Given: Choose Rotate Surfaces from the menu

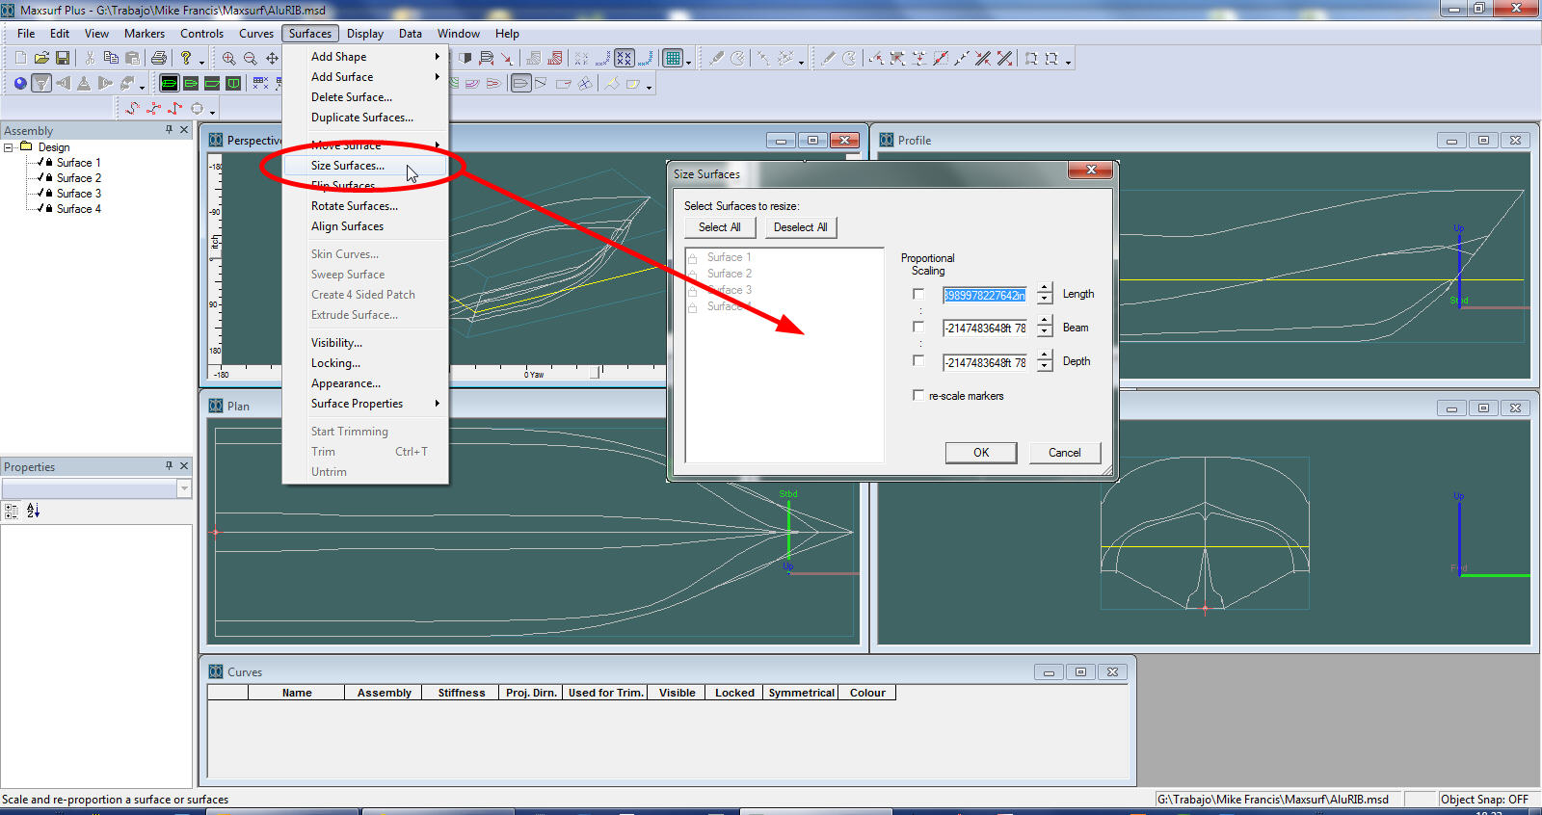Looking at the screenshot, I should click(354, 206).
